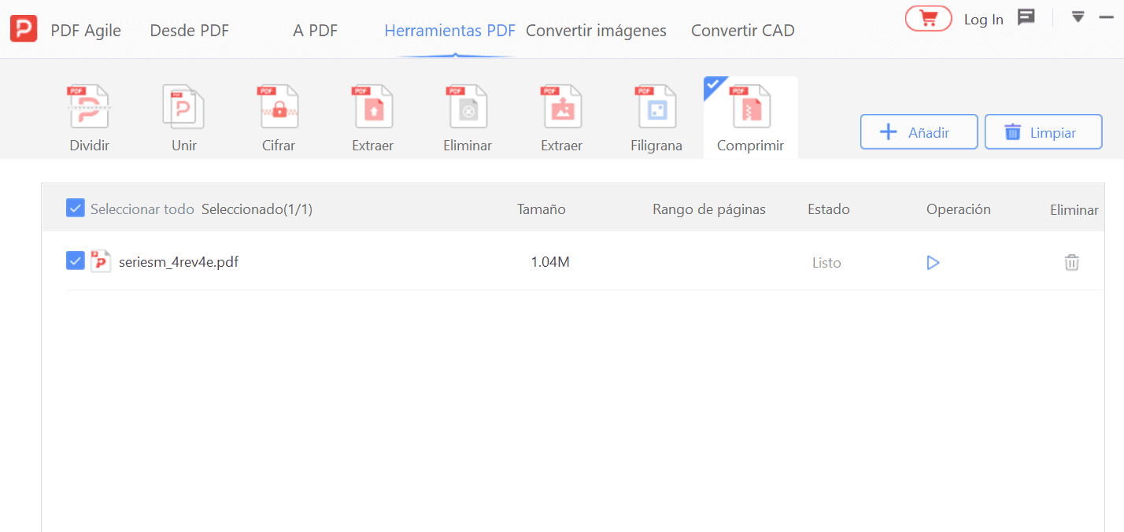Select the Eliminar (delete pages) tool
The width and height of the screenshot is (1124, 532).
pyautogui.click(x=467, y=116)
